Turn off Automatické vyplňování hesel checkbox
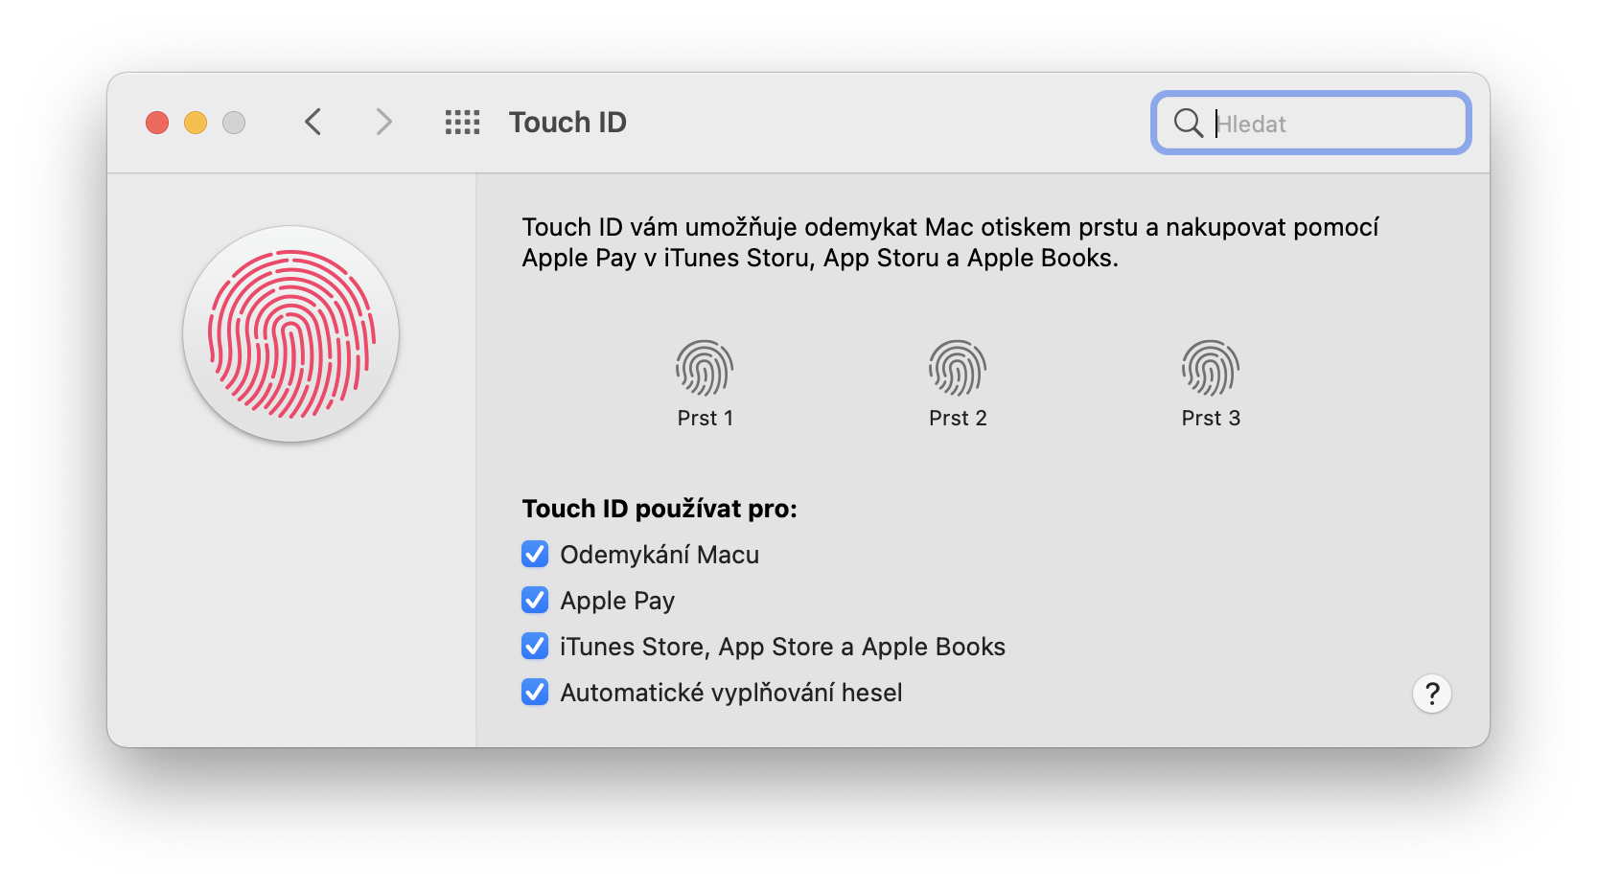1597x889 pixels. pos(535,693)
